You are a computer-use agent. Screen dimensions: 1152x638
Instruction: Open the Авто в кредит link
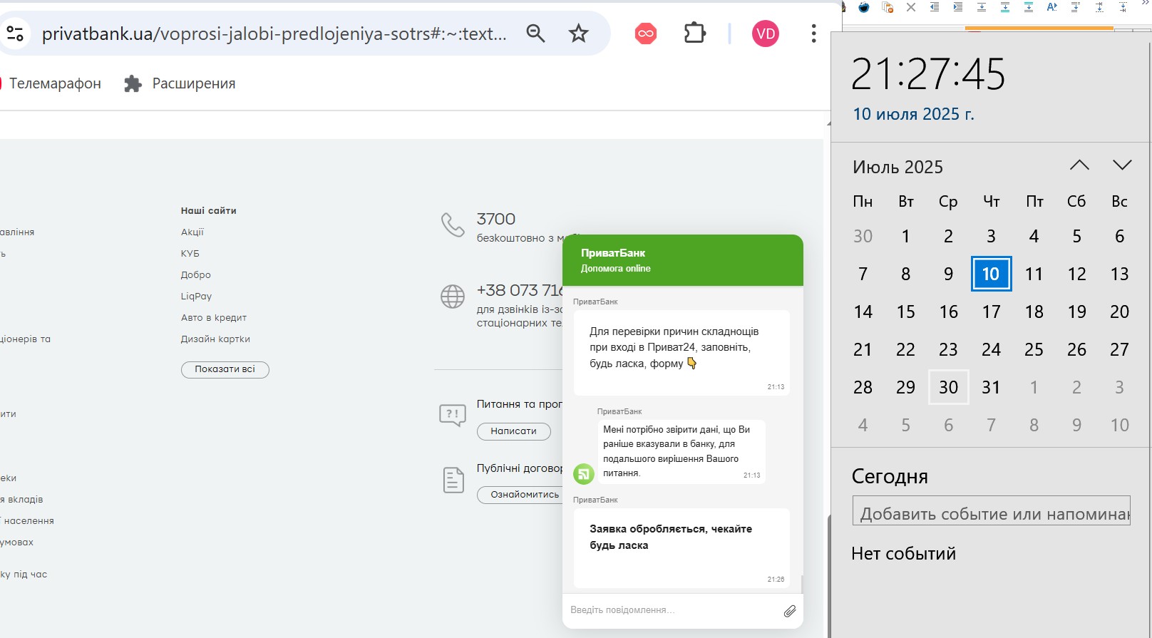[x=214, y=317]
